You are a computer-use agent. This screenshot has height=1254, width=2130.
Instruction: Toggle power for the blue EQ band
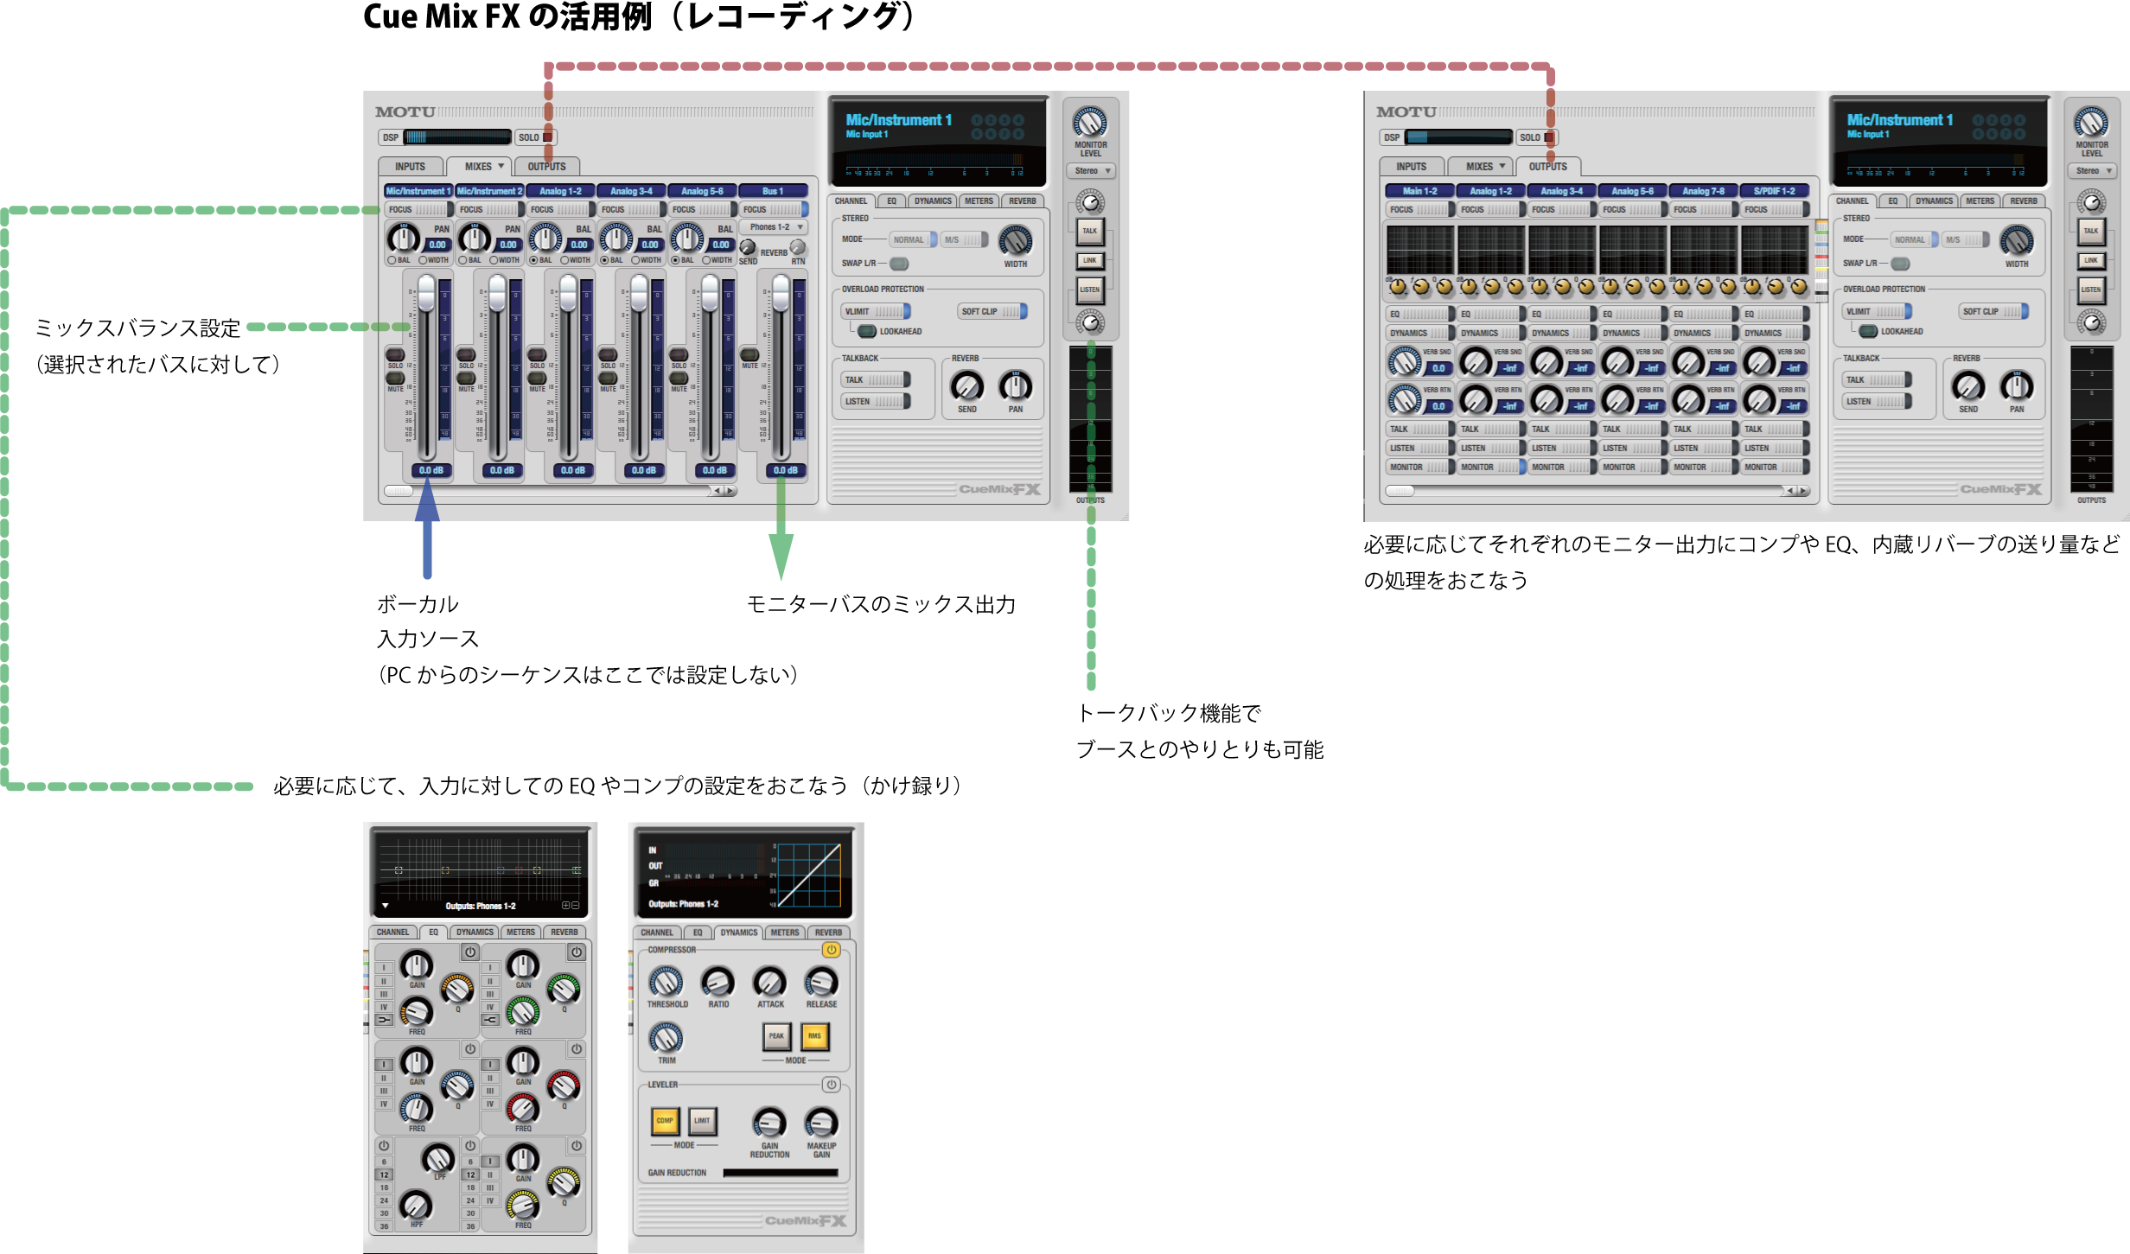tap(469, 1048)
